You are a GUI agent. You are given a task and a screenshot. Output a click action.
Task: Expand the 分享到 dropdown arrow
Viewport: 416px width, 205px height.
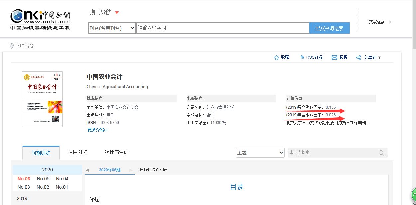pyautogui.click(x=380, y=58)
